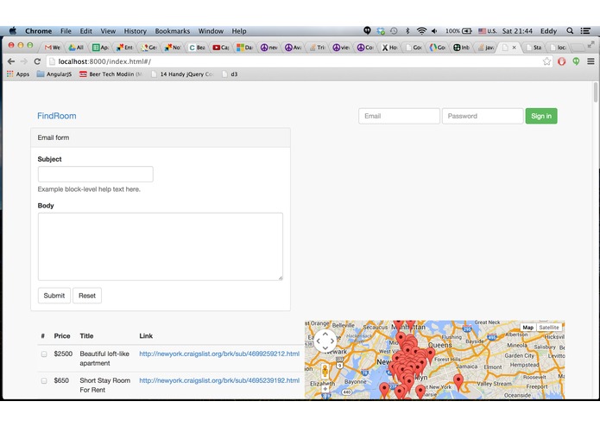600x427 pixels.
Task: Open the Notification Center icon
Action: coord(585,31)
